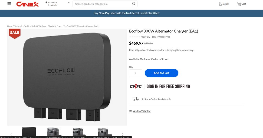Open the Buy Now, Pay Later banner link
This screenshot has width=263, height=138.
click(126, 13)
